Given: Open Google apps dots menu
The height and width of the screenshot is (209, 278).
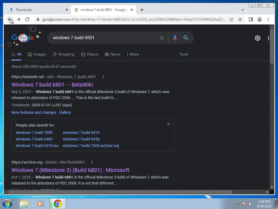Looking at the screenshot, I should click(x=268, y=38).
